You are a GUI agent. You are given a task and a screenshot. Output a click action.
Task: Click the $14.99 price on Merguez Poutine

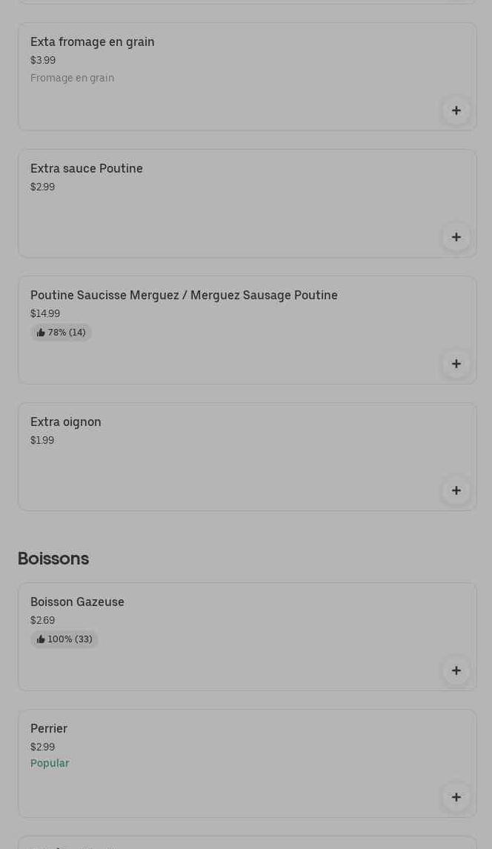(45, 314)
